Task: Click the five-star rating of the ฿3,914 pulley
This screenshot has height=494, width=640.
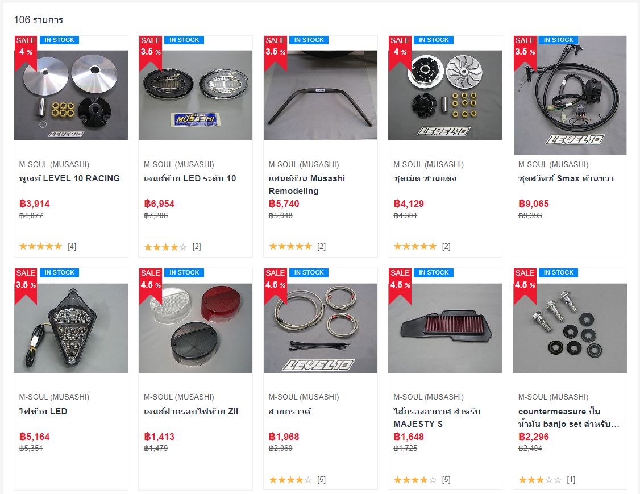Action: point(41,246)
